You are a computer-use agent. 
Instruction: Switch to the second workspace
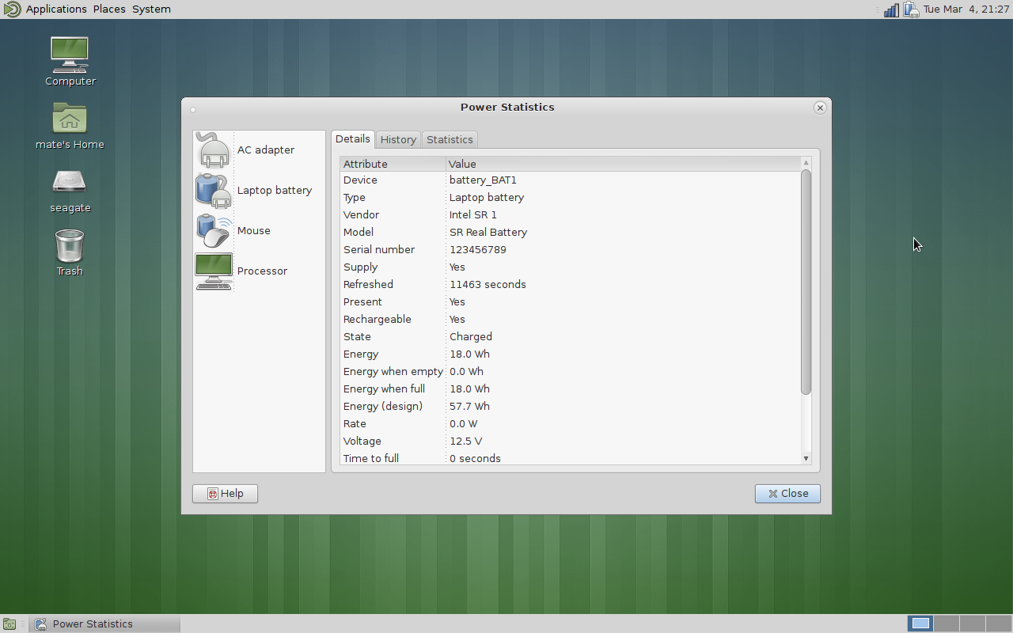pyautogui.click(x=947, y=624)
